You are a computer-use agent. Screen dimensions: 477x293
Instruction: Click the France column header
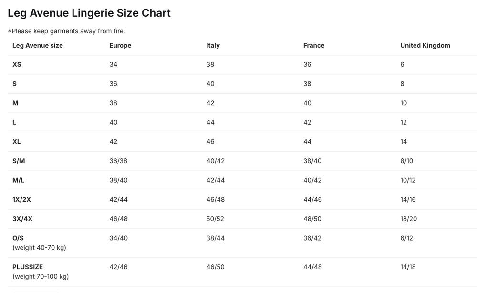tap(314, 46)
